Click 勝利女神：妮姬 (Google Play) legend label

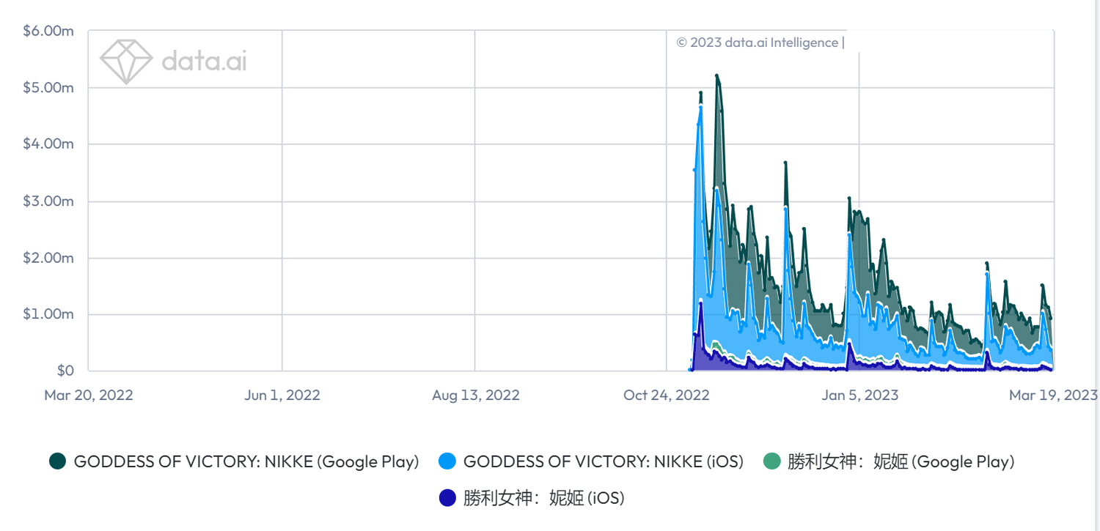901,461
